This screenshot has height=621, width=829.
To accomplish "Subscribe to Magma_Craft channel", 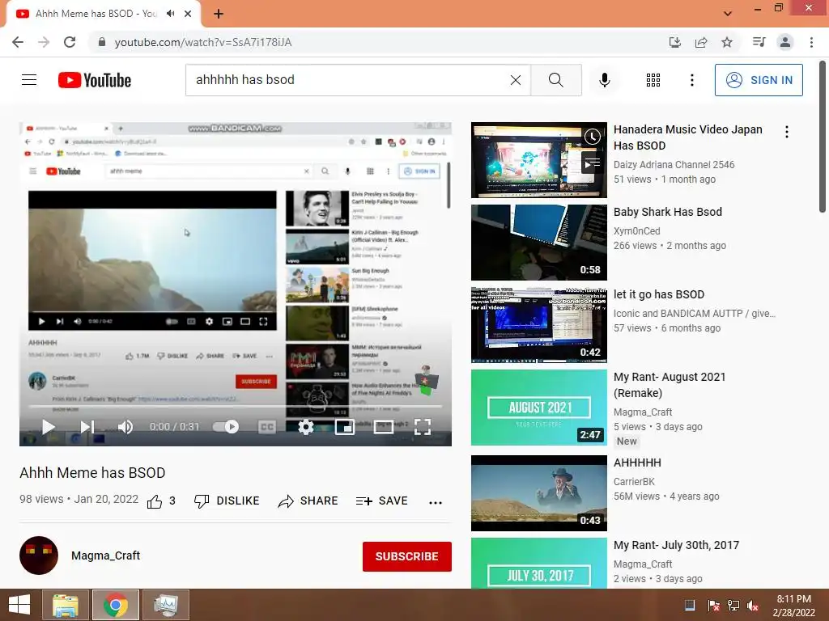I will coord(407,556).
